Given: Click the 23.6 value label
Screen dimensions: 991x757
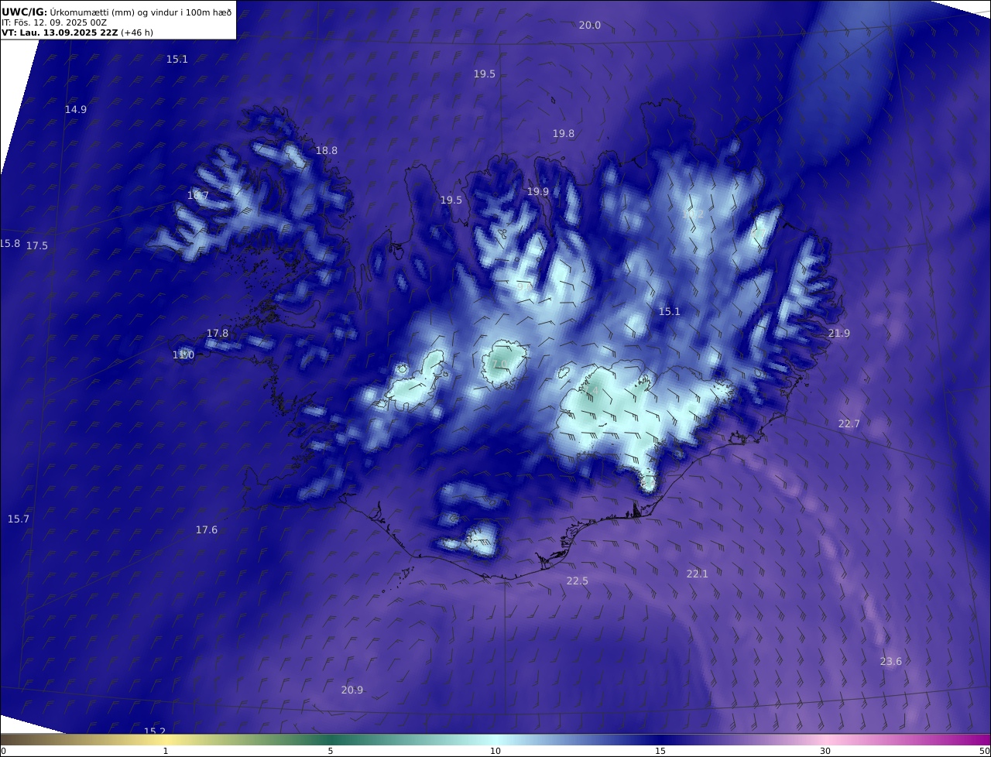Looking at the screenshot, I should 891,661.
